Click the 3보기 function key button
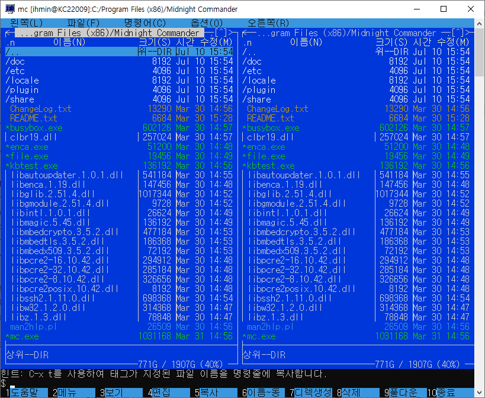The image size is (485, 398). point(121,393)
